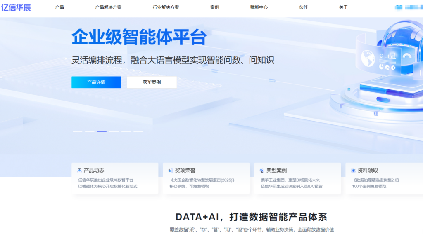
Task: Click the highlighted third carousel indicator
Action: coord(102,131)
